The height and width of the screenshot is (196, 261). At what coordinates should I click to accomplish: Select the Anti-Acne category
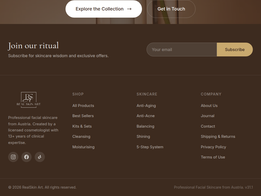(146, 116)
